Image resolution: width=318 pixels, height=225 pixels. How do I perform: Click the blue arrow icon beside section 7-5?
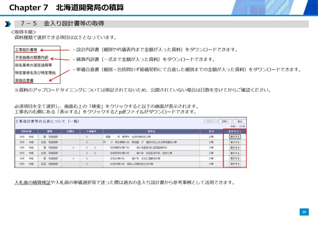tap(8, 24)
